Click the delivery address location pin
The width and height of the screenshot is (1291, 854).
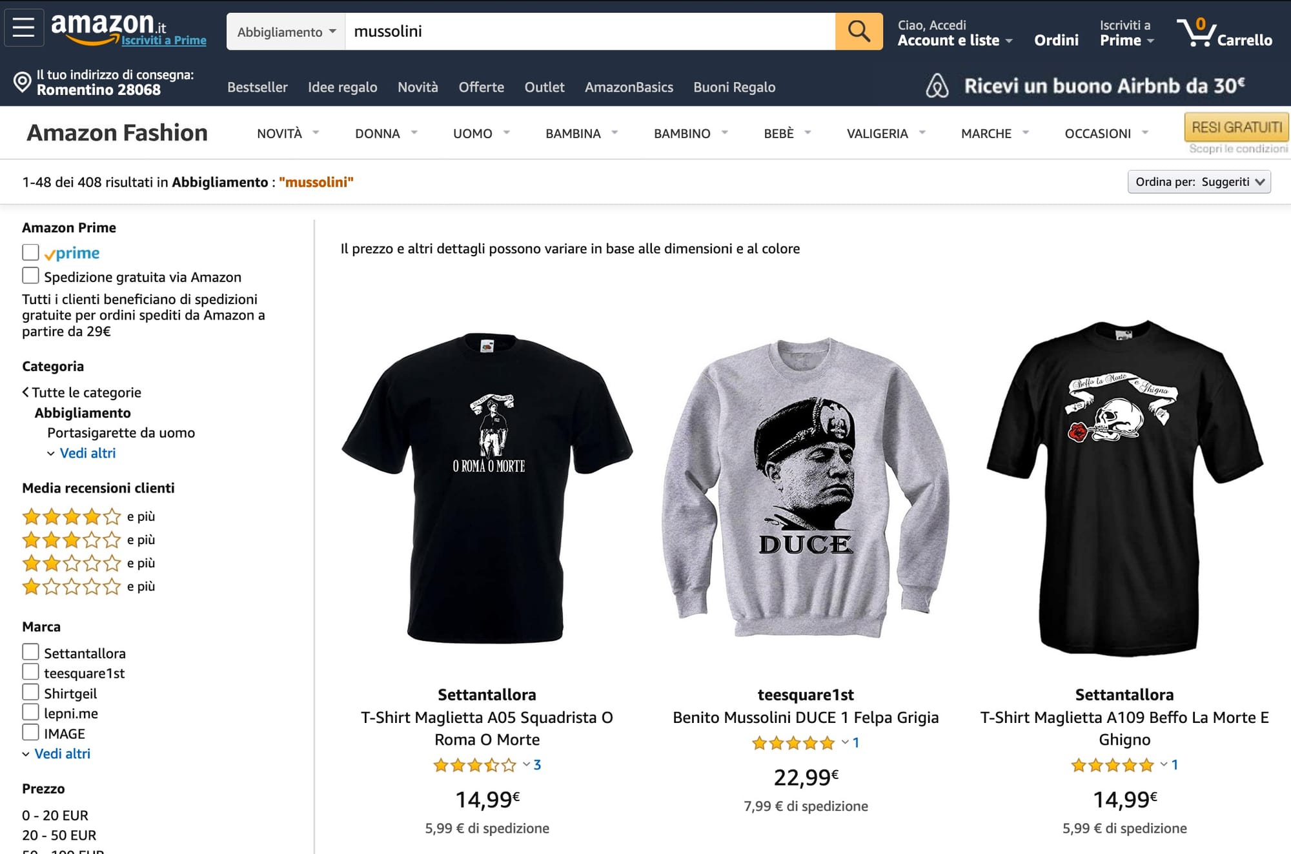click(x=23, y=83)
